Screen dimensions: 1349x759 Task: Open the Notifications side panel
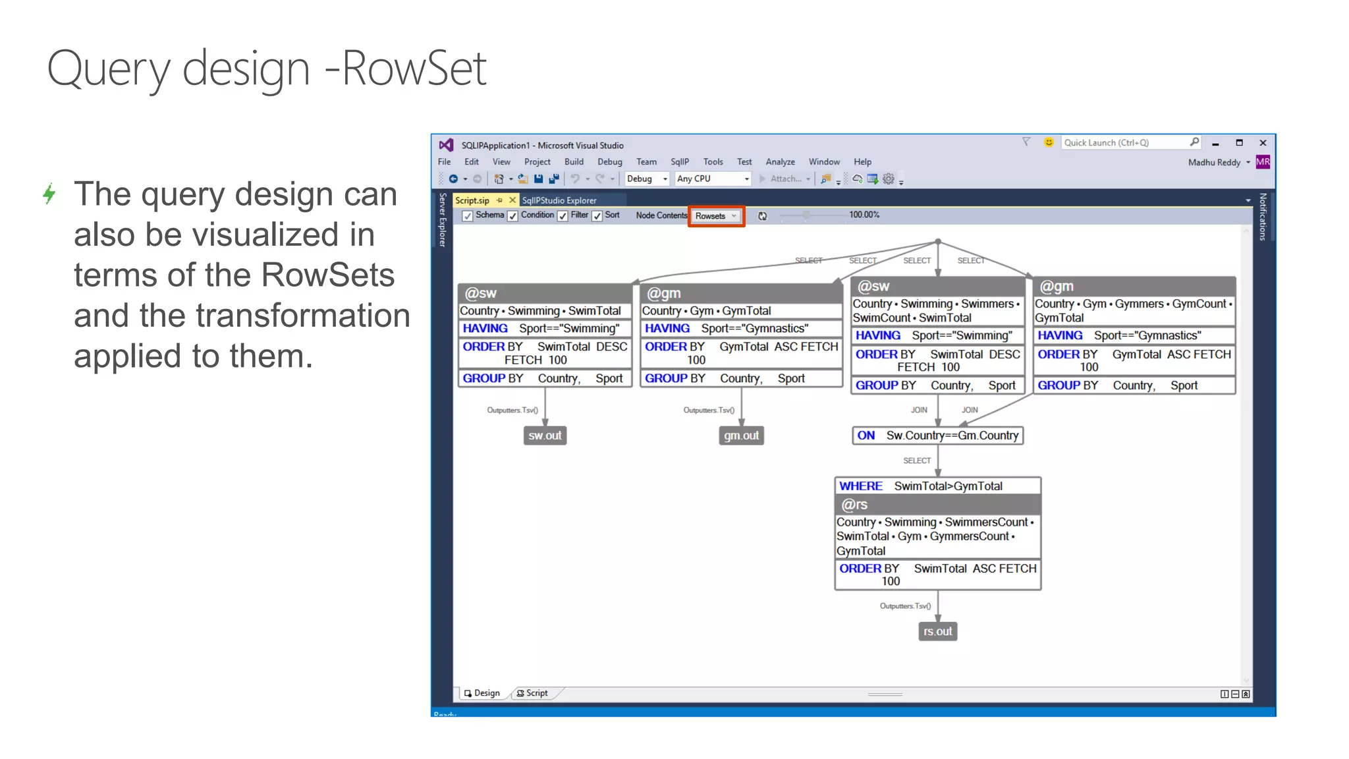1263,217
